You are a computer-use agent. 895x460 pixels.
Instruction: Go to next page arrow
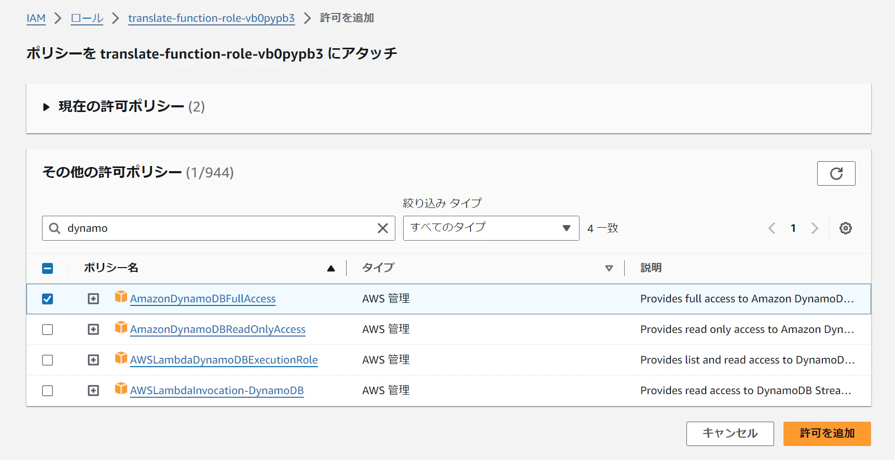[x=815, y=228]
